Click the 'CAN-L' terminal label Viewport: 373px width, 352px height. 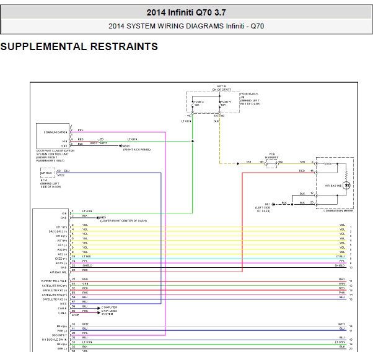(x=63, y=313)
